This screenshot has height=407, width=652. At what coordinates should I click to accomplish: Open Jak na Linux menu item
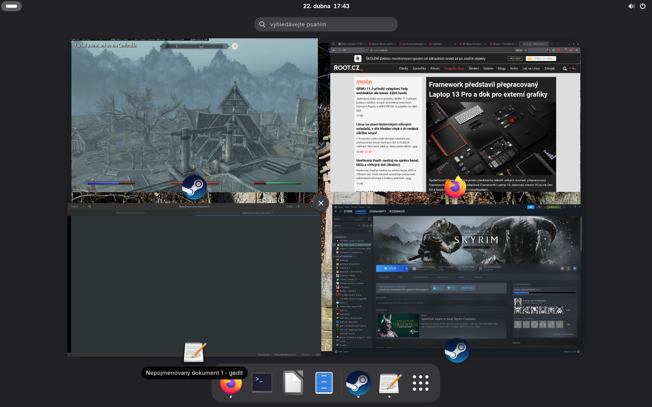tap(531, 69)
